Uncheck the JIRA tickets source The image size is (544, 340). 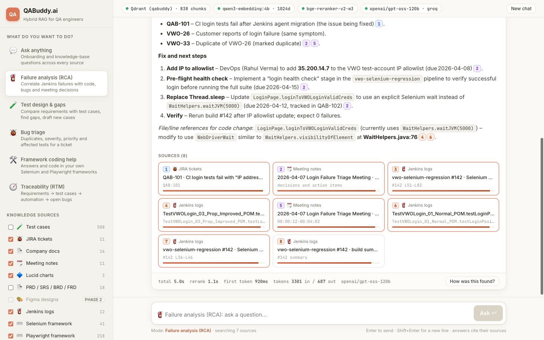tap(11, 239)
